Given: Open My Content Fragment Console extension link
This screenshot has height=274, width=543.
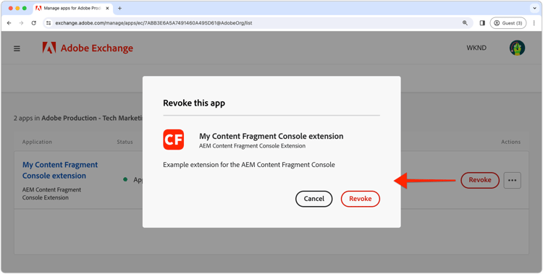Looking at the screenshot, I should 60,170.
